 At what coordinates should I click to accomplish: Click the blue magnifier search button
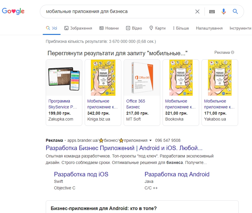tap(235, 12)
